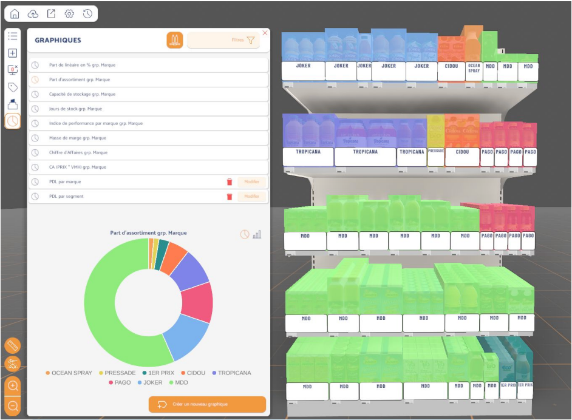Image resolution: width=572 pixels, height=420 pixels.
Task: Click the orange CIDOU donut segment
Action: tap(173, 257)
